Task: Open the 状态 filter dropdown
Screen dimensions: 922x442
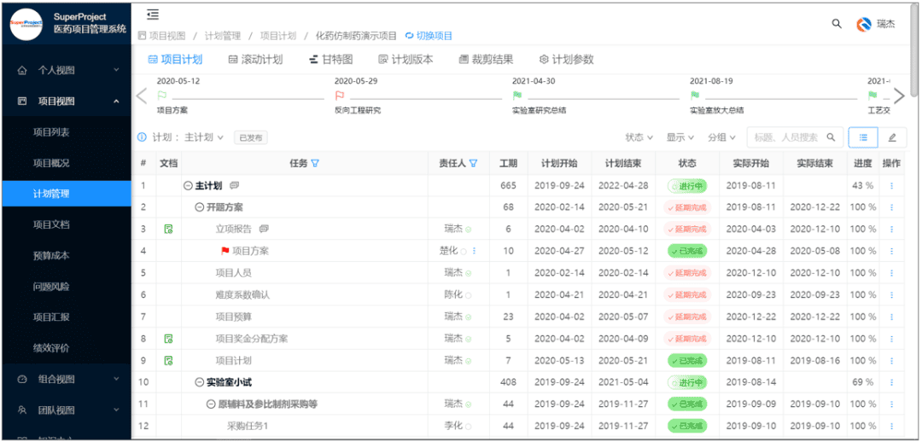Action: (x=639, y=137)
